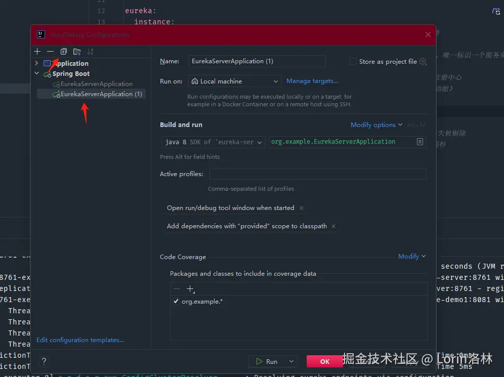Open project file storage settings gear

point(423,61)
